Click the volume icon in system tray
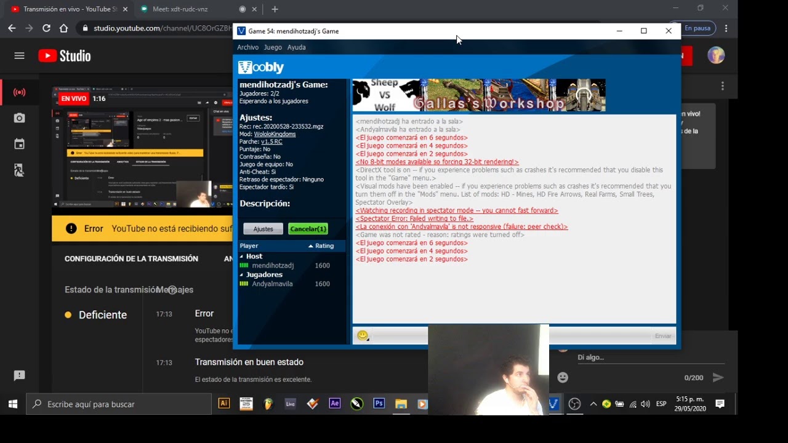The image size is (788, 443). coord(645,404)
